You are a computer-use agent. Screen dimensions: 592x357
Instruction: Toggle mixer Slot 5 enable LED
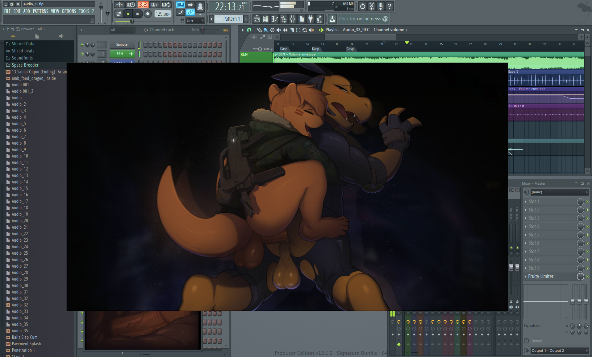(587, 235)
